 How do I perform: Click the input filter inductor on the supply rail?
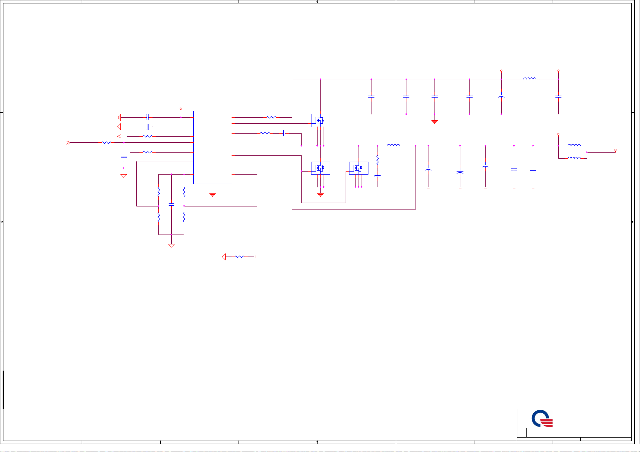coord(530,78)
